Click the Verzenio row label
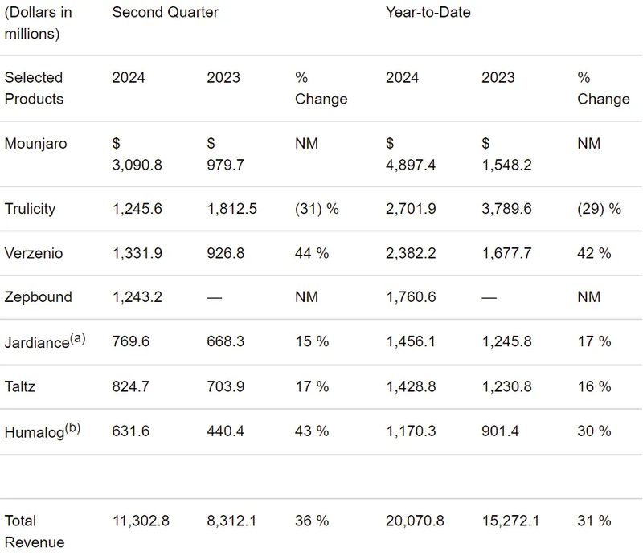Viewport: 643px width, 556px height. click(x=34, y=253)
